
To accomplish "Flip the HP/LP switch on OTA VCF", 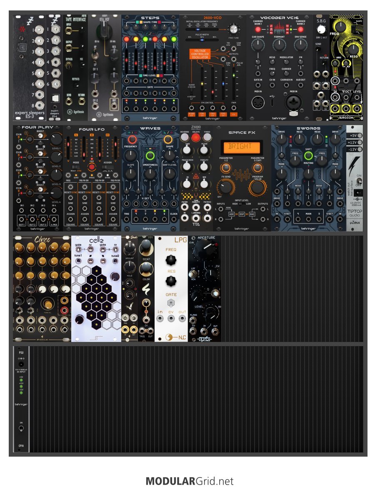I will (x=95, y=55).
